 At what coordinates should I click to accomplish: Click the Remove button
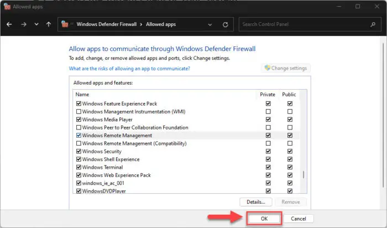[x=290, y=202]
